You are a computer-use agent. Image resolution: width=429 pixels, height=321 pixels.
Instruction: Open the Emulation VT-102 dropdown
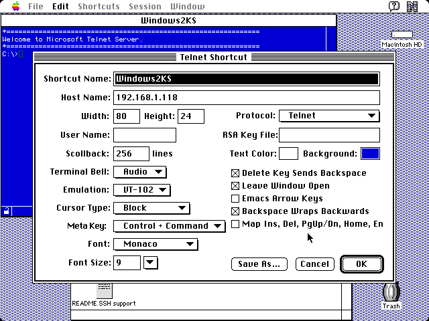[142, 190]
